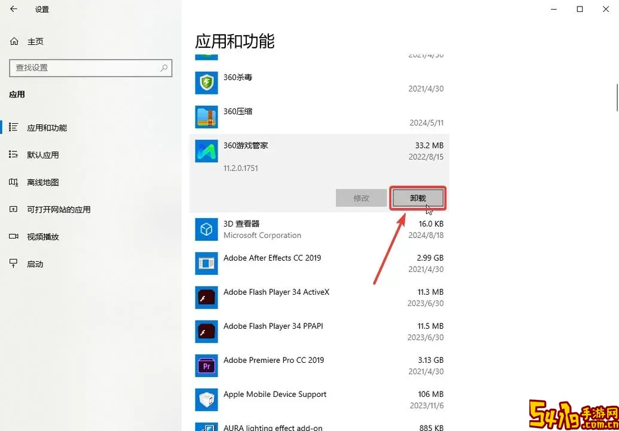Image resolution: width=619 pixels, height=431 pixels.
Task: Click the greyed 修改 modify button
Action: [361, 198]
